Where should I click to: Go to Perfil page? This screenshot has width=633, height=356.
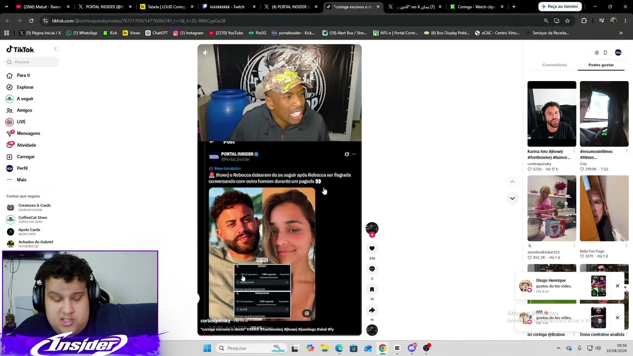pos(17,168)
